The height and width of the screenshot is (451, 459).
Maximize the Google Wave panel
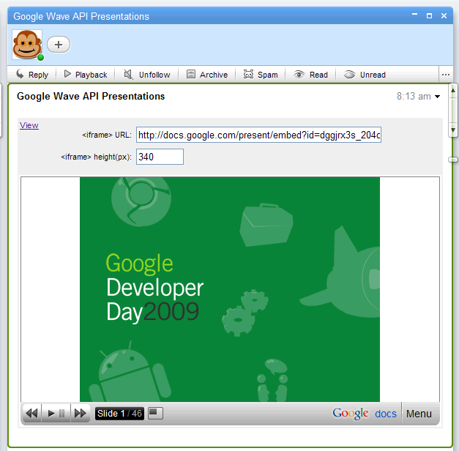[429, 16]
